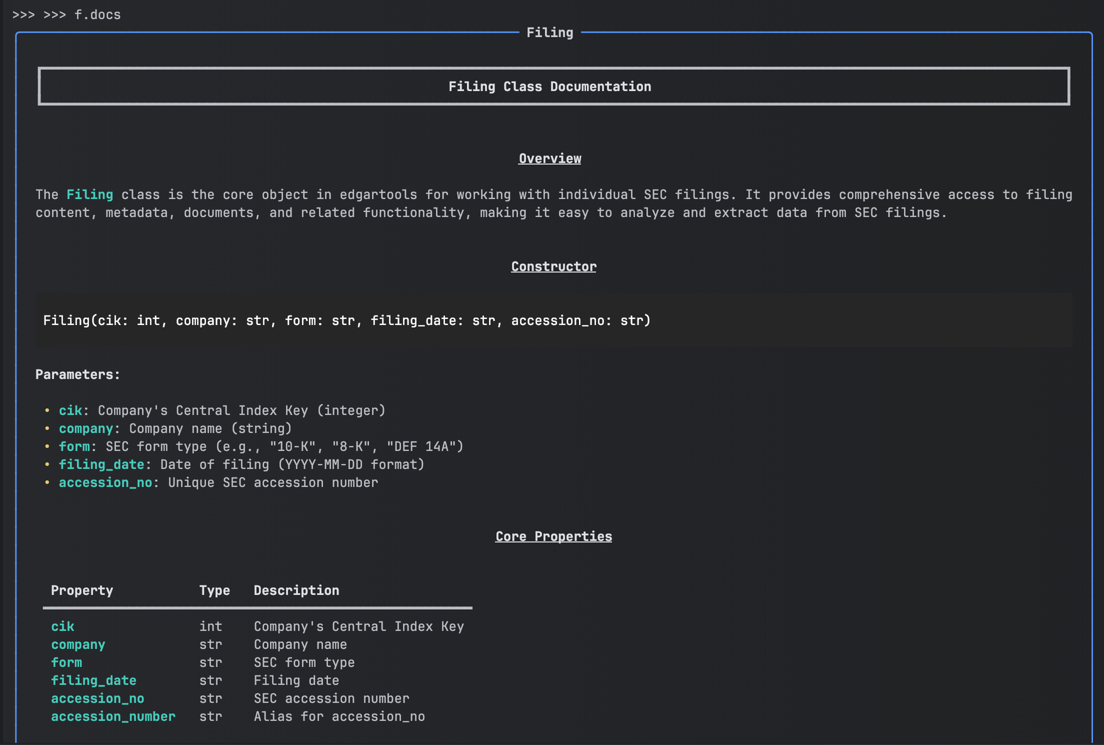Click the highlighted 'Filing' word in overview
The width and height of the screenshot is (1104, 745).
pos(90,195)
